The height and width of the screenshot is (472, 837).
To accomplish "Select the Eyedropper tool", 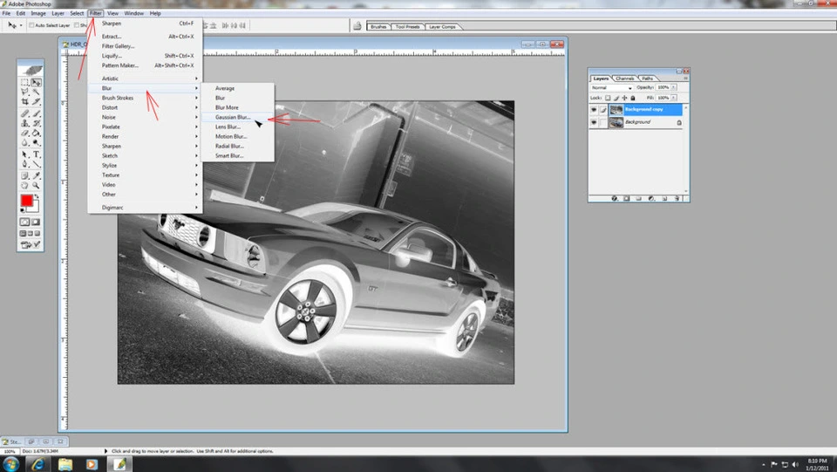I will click(36, 175).
